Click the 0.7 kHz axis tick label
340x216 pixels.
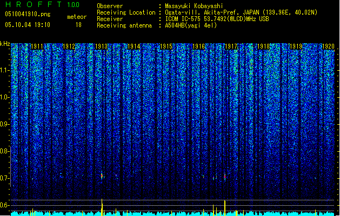[x=4, y=178]
